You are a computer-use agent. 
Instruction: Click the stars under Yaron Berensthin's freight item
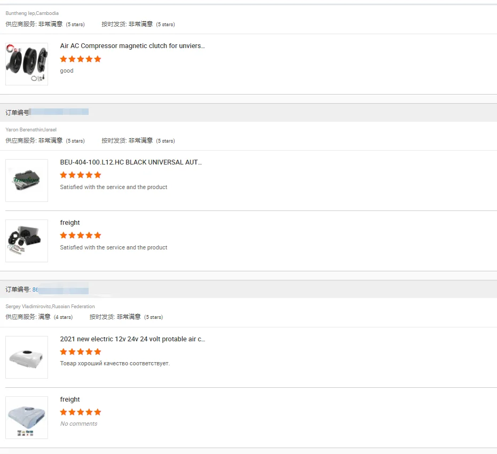click(x=81, y=235)
